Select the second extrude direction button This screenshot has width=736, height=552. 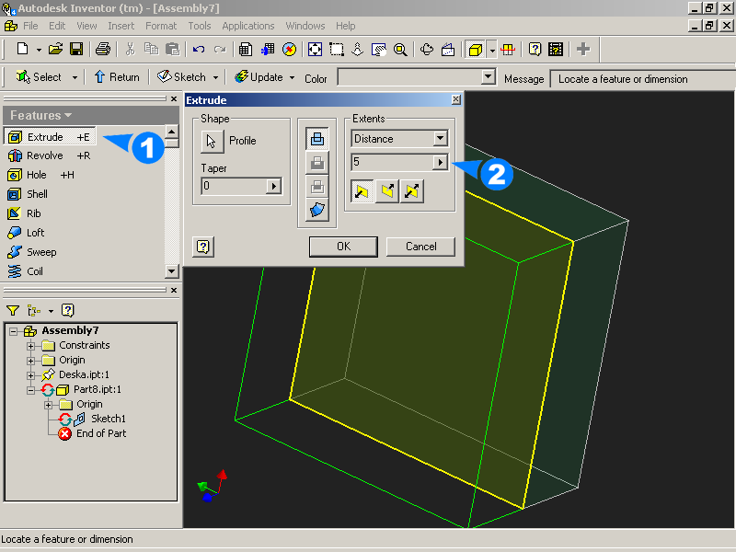pyautogui.click(x=387, y=191)
